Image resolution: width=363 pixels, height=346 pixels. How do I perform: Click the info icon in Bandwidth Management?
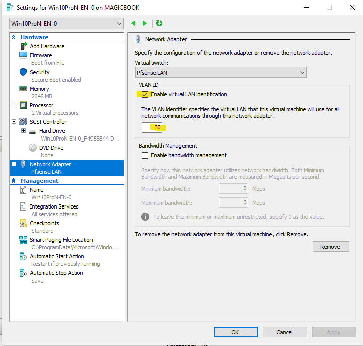(145, 217)
